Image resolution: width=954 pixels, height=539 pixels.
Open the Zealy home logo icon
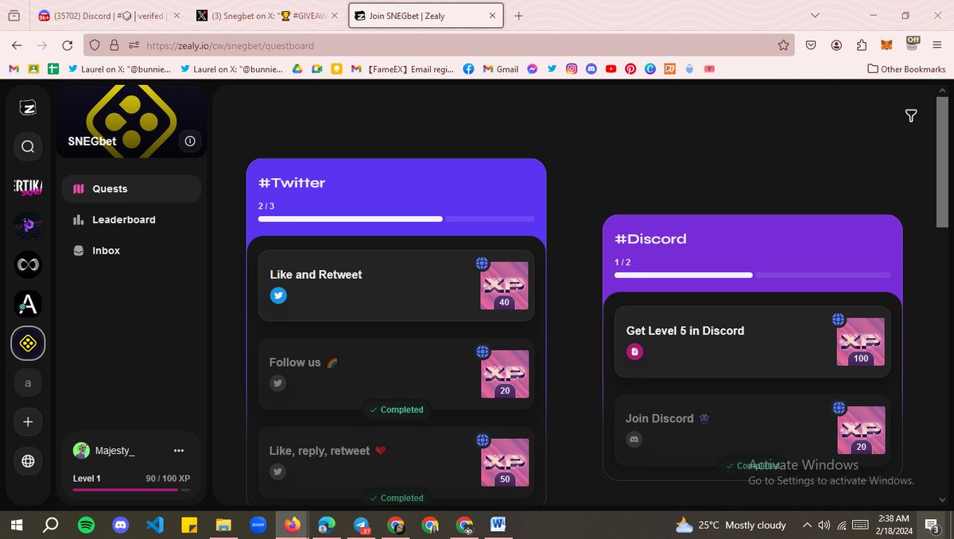pos(28,108)
